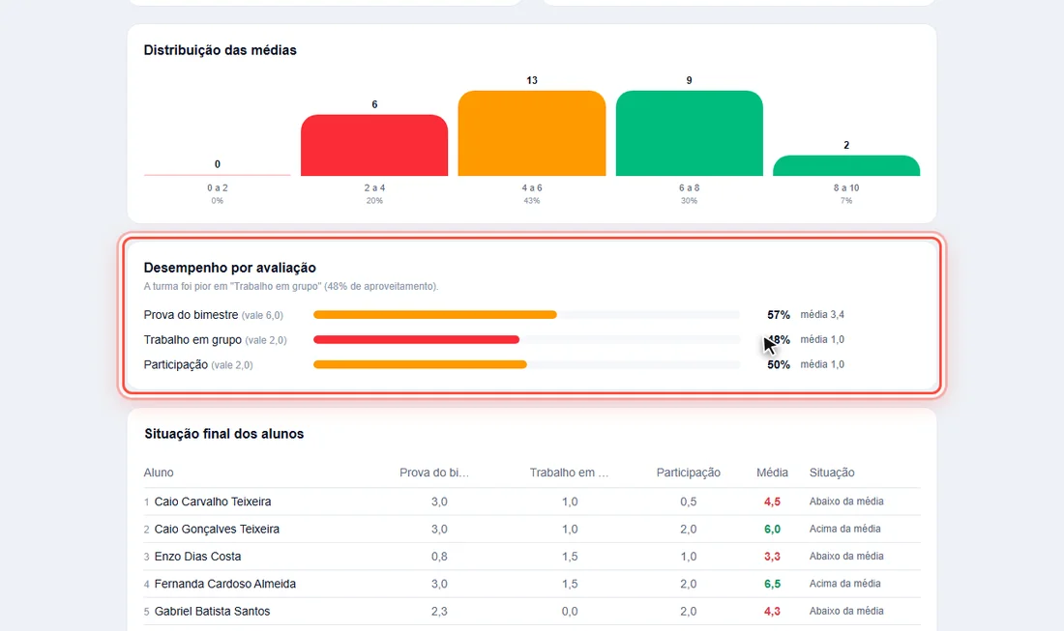Select student Gabriel Batista Santos
This screenshot has width=1064, height=631.
[x=212, y=612]
